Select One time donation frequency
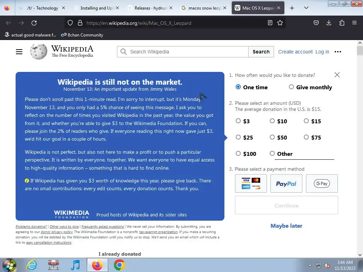 [238, 87]
